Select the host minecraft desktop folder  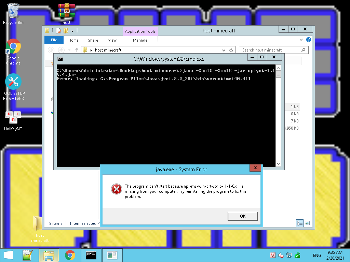point(40,229)
